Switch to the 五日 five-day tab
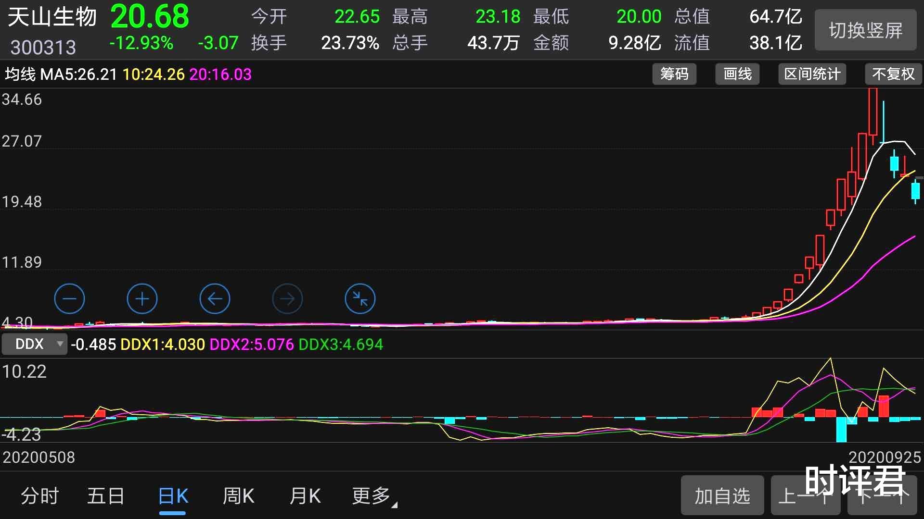924x519 pixels. (105, 496)
